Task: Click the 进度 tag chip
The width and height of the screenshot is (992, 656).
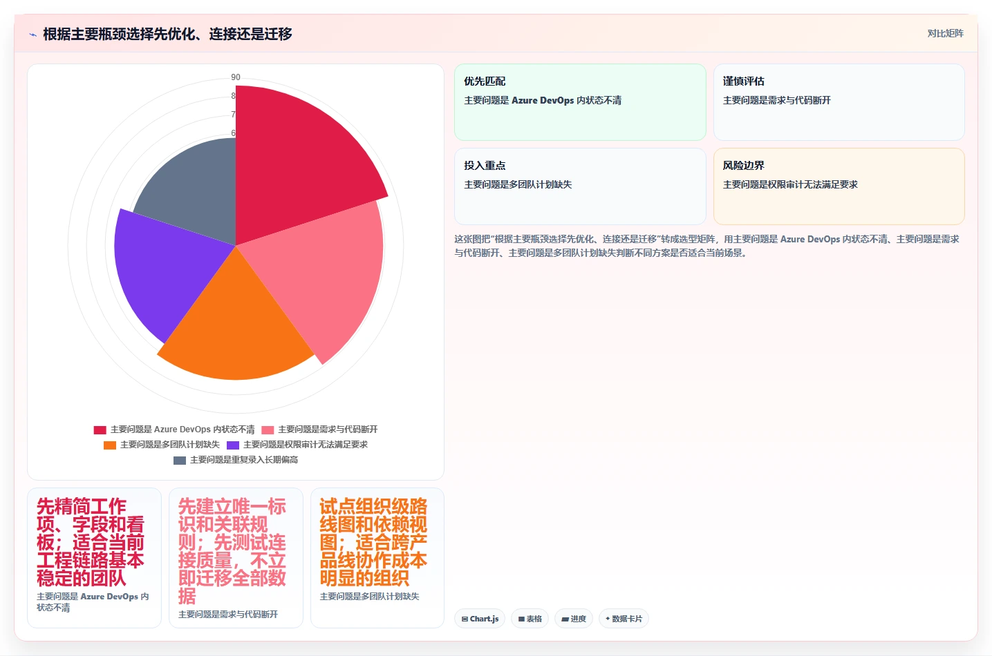Action: coord(574,619)
